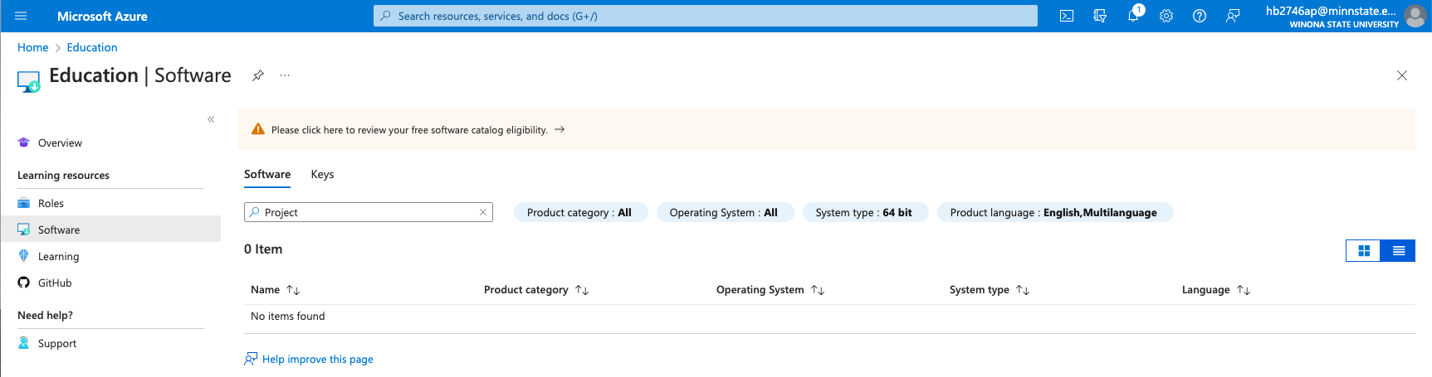This screenshot has height=377, width=1432.
Task: Open Roles in the sidebar
Action: pos(110,203)
